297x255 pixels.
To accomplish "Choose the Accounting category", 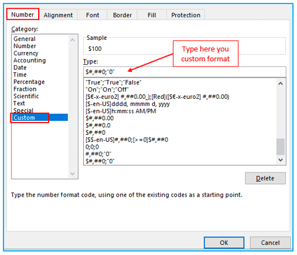I will [29, 60].
